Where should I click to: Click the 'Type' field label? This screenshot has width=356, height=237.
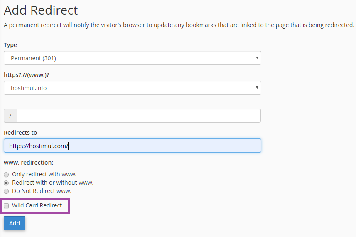[10, 45]
